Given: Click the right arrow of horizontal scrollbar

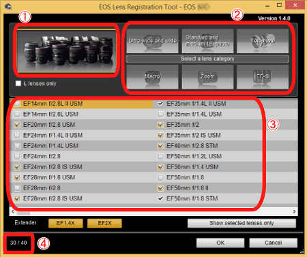Looking at the screenshot, I should click(x=294, y=211).
